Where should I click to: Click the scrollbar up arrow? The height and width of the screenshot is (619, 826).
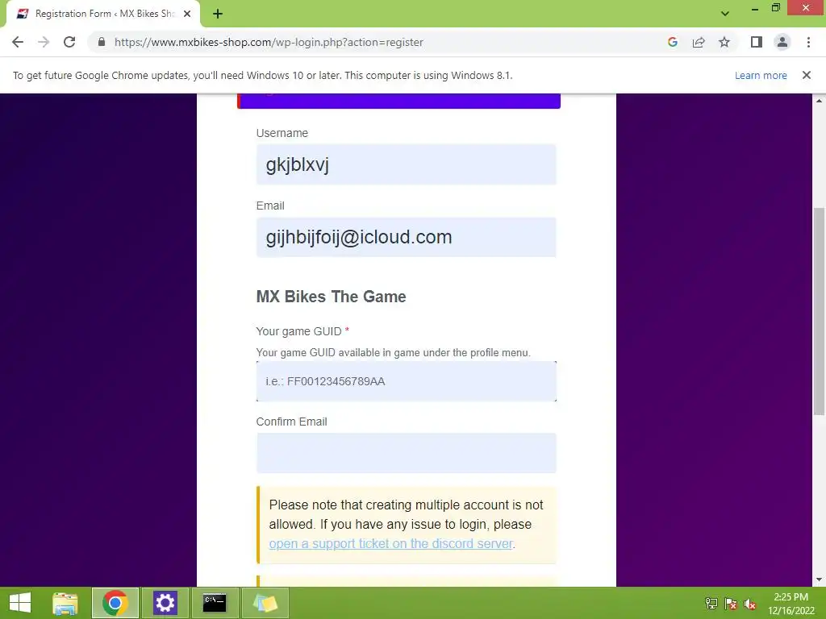819,100
